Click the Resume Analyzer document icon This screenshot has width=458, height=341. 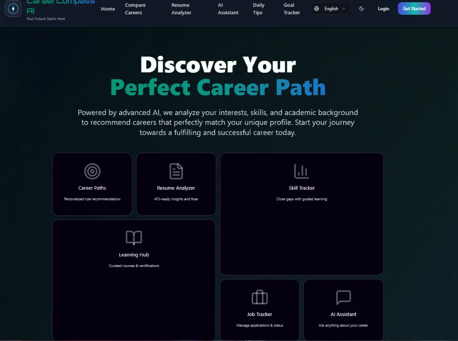[x=176, y=170]
